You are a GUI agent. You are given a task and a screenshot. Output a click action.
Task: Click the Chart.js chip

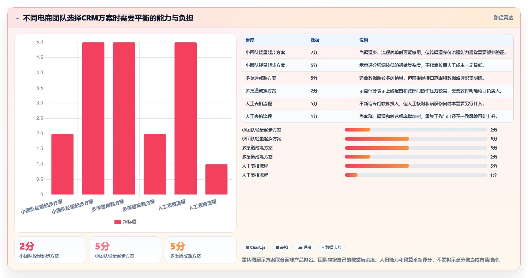point(255,247)
